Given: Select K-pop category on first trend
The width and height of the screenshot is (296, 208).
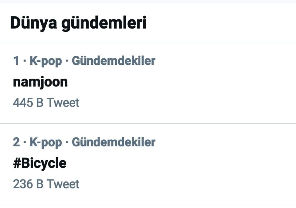Looking at the screenshot, I should click(46, 61).
